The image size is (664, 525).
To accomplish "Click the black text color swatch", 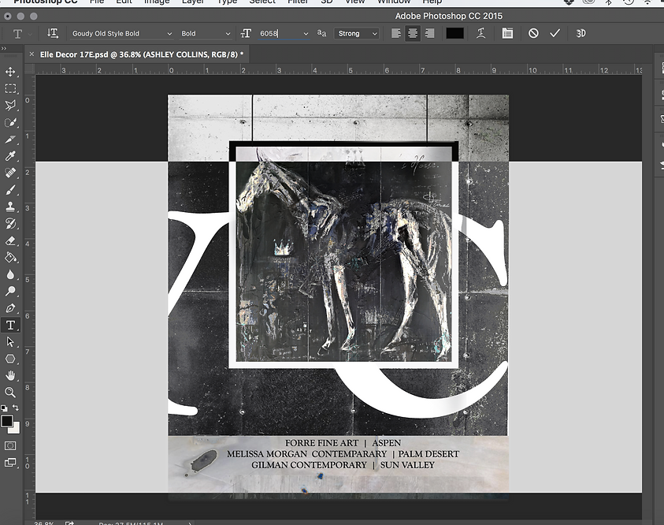I will pos(454,33).
